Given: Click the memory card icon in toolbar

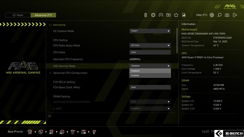Looking at the screenshot, I should (168, 15).
